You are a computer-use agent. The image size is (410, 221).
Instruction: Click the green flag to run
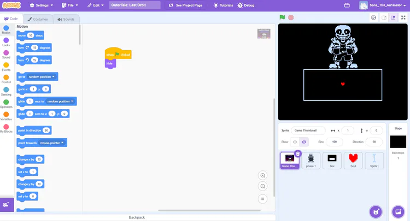click(x=282, y=17)
